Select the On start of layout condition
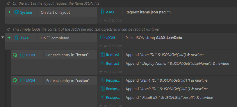 (67, 12)
